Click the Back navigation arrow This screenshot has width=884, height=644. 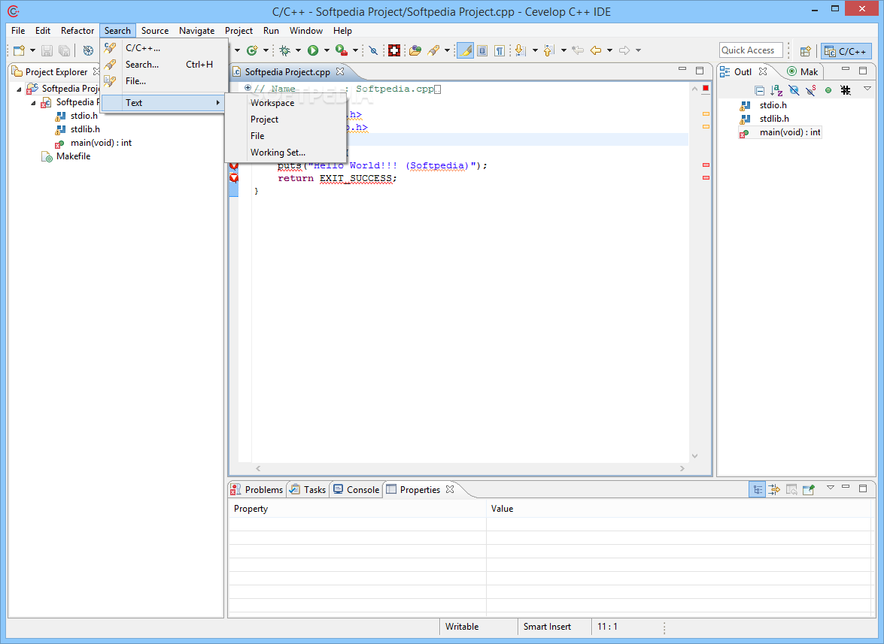point(596,50)
